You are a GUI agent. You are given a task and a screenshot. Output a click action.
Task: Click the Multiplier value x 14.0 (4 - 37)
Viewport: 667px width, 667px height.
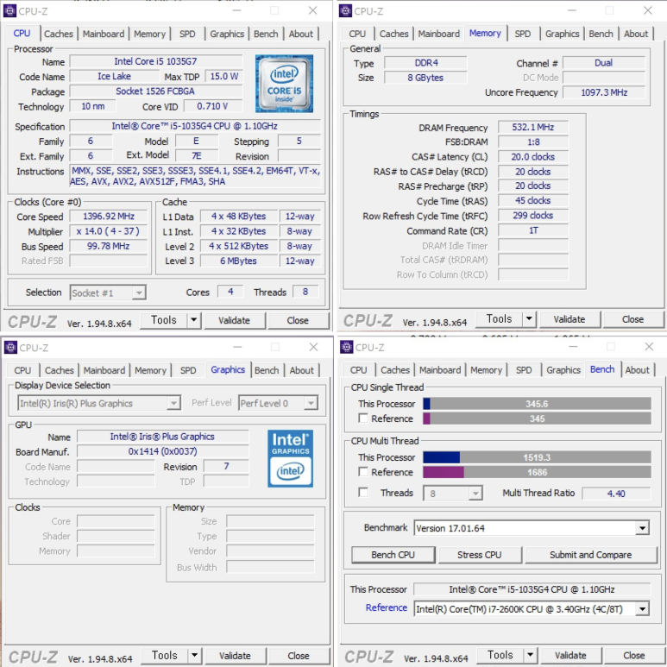109,231
